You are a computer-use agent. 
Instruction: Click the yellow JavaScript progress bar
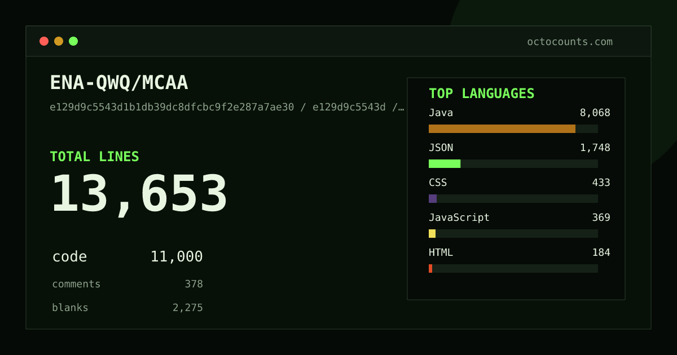point(432,233)
